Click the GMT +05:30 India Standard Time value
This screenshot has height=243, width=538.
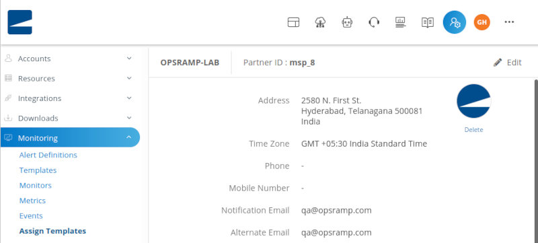(x=364, y=144)
